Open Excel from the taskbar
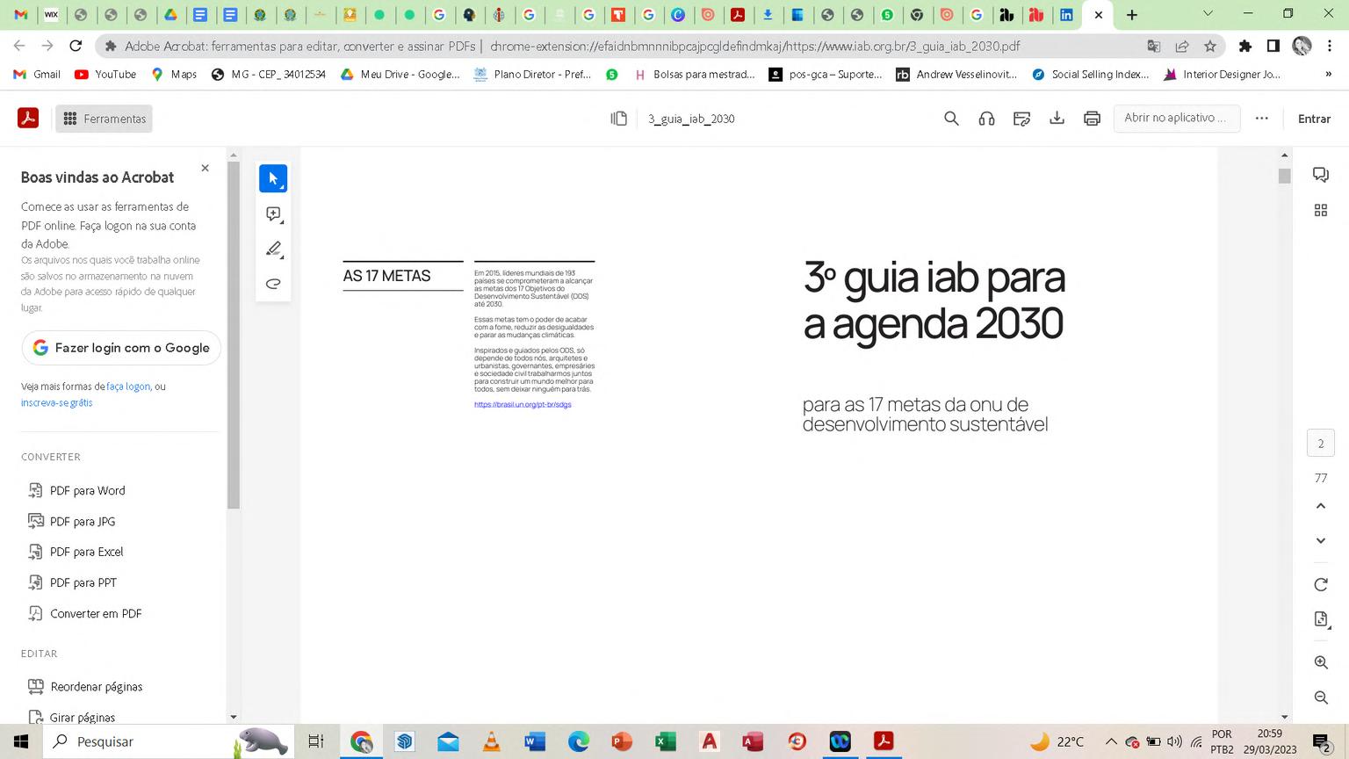The image size is (1349, 759). coord(666,741)
